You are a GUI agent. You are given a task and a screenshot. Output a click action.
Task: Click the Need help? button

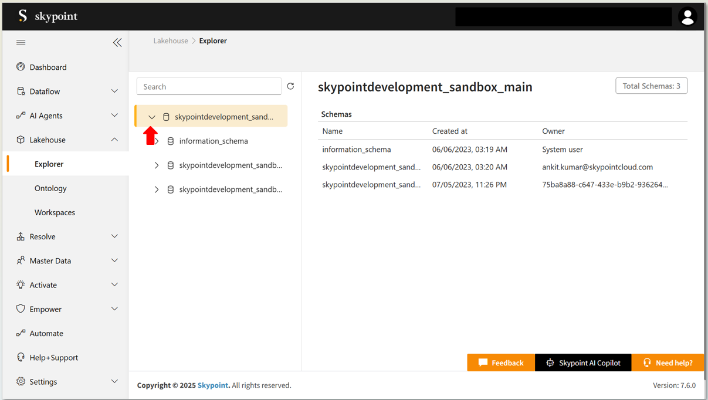[x=668, y=362]
